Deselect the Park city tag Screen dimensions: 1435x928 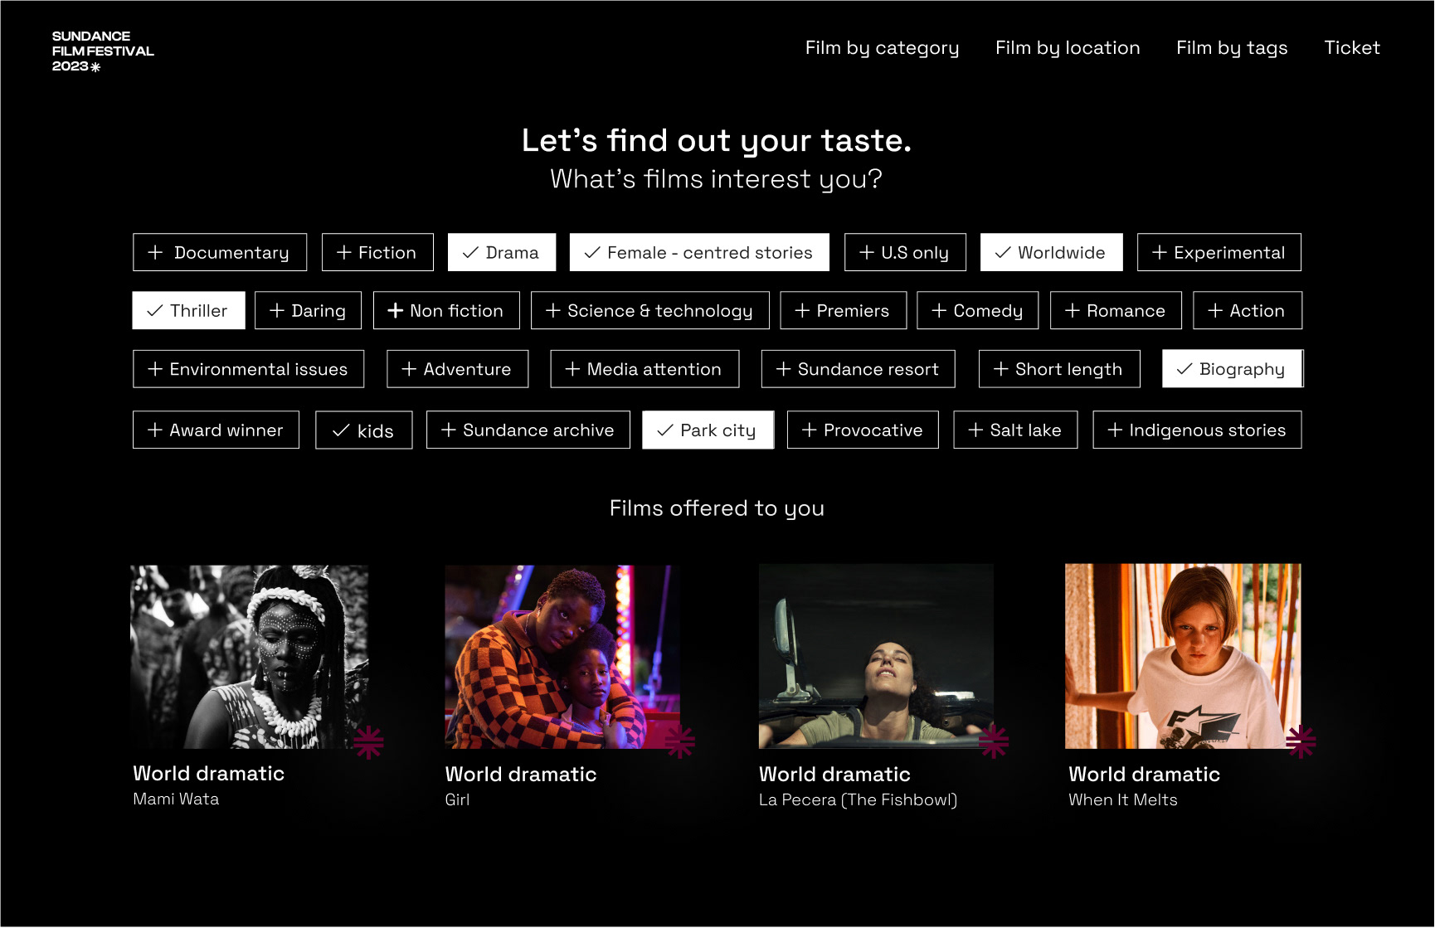708,430
